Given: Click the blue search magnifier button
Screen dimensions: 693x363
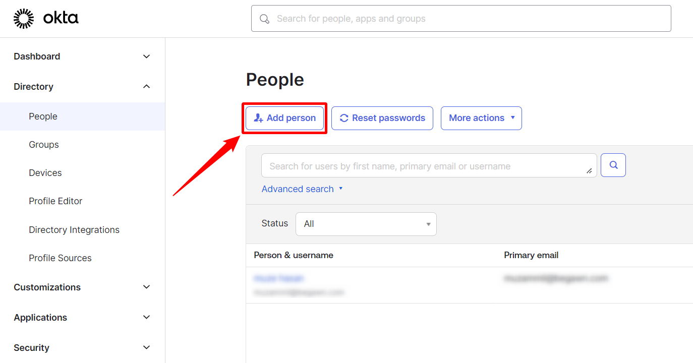Looking at the screenshot, I should pyautogui.click(x=613, y=165).
